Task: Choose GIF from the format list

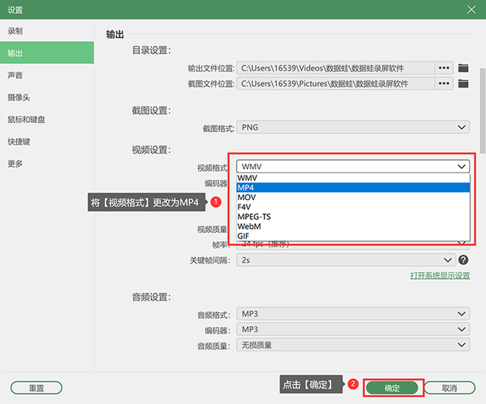Action: (353, 236)
